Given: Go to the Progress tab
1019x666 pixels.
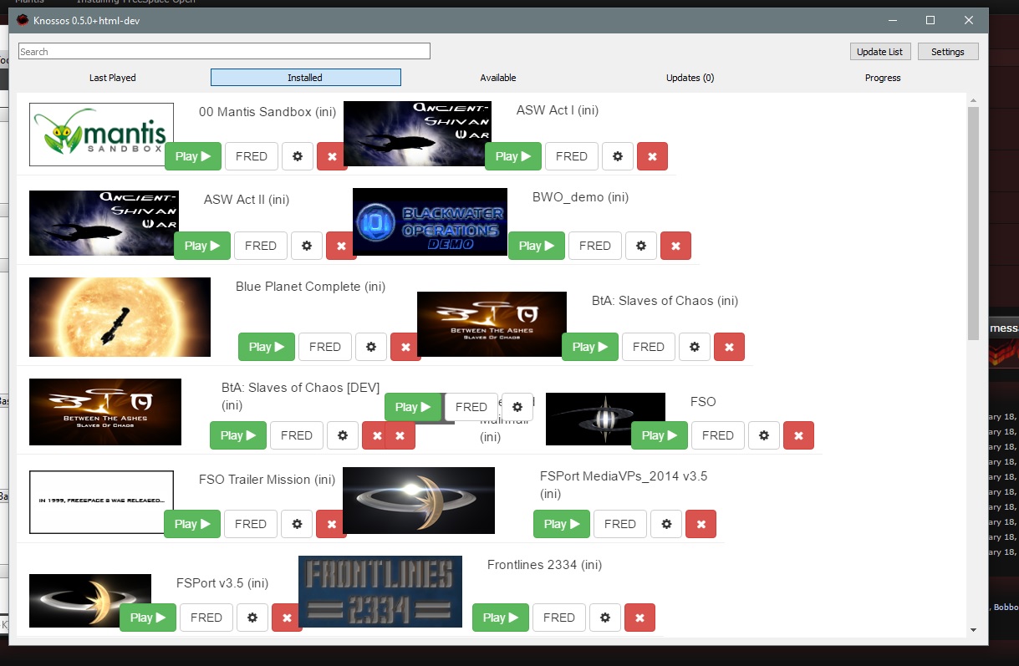Looking at the screenshot, I should (x=883, y=78).
